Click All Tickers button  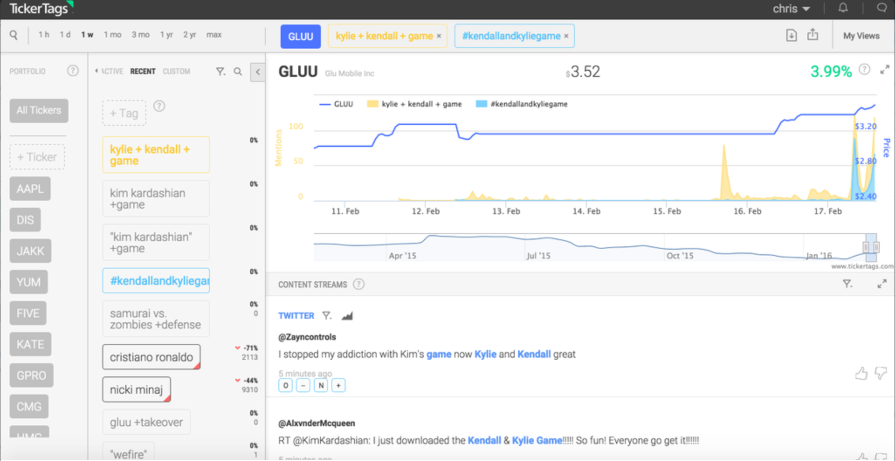coord(39,110)
